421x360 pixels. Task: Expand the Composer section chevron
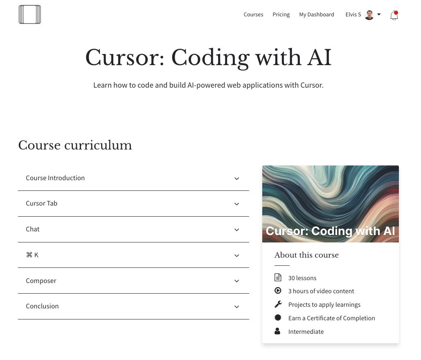click(237, 281)
